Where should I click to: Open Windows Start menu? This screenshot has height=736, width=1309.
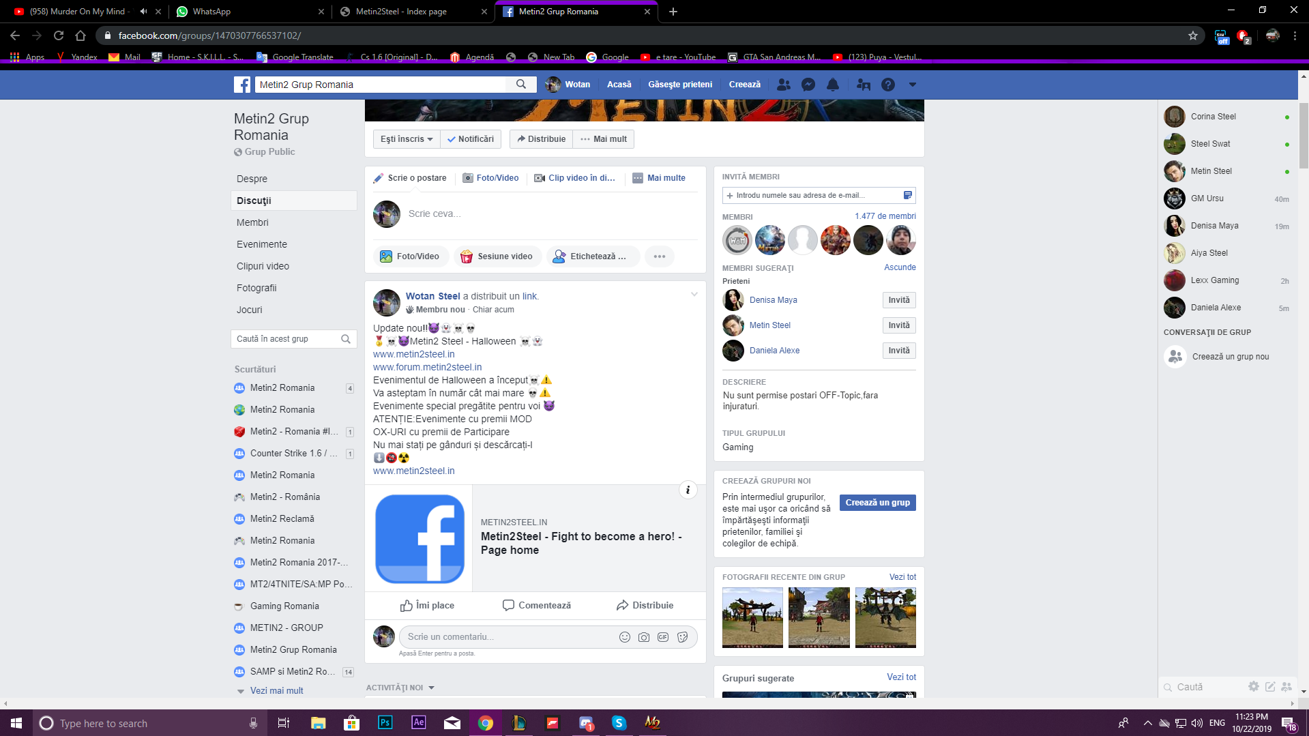(16, 723)
